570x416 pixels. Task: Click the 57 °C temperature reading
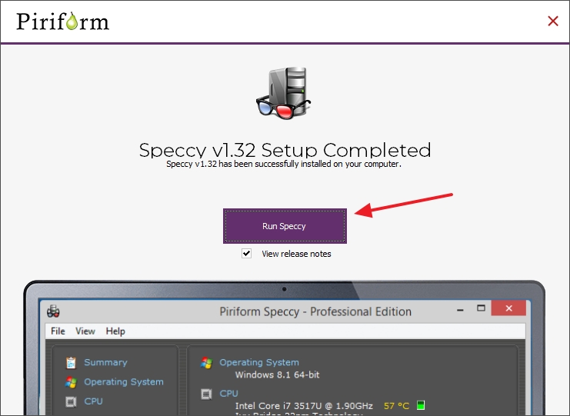pyautogui.click(x=396, y=405)
